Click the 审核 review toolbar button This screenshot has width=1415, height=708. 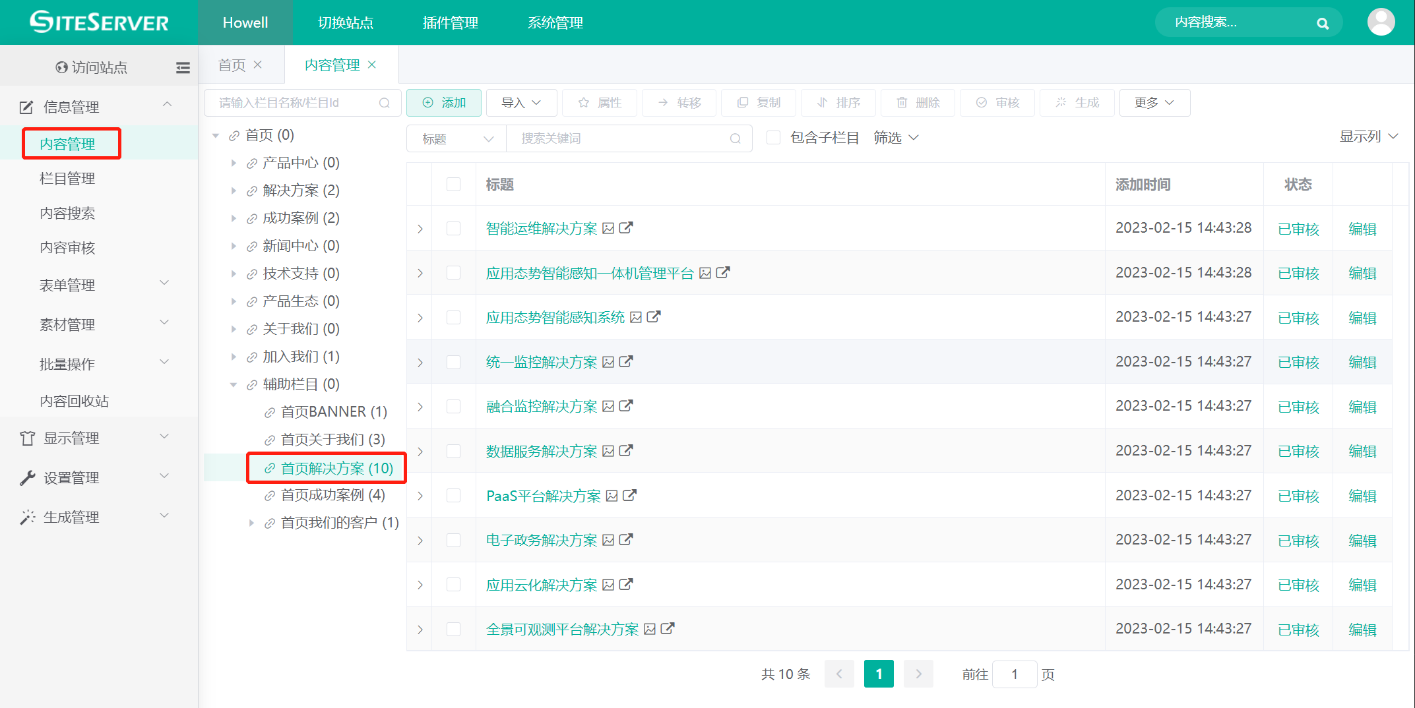[997, 103]
